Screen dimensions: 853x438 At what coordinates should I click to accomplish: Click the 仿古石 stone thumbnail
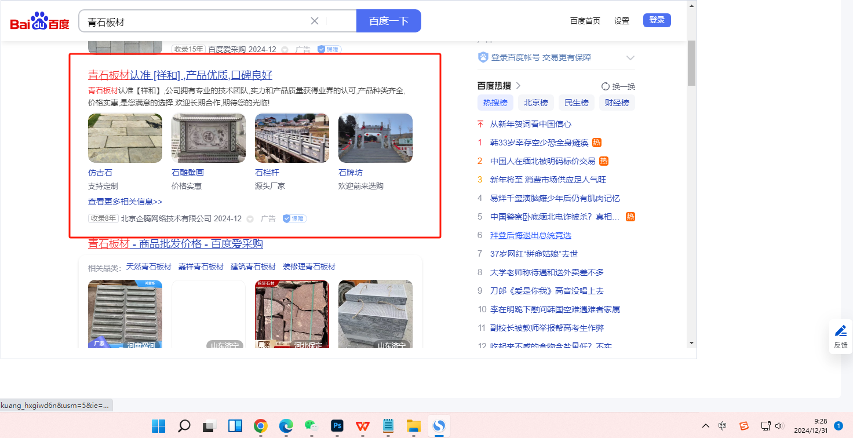pos(125,138)
